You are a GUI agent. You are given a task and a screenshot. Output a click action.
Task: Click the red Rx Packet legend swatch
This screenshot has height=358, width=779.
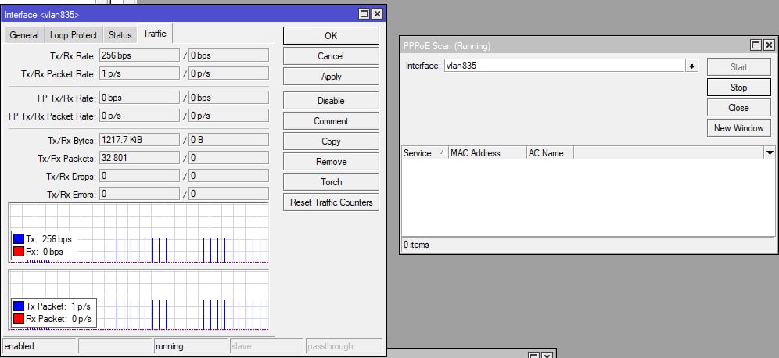(19, 319)
